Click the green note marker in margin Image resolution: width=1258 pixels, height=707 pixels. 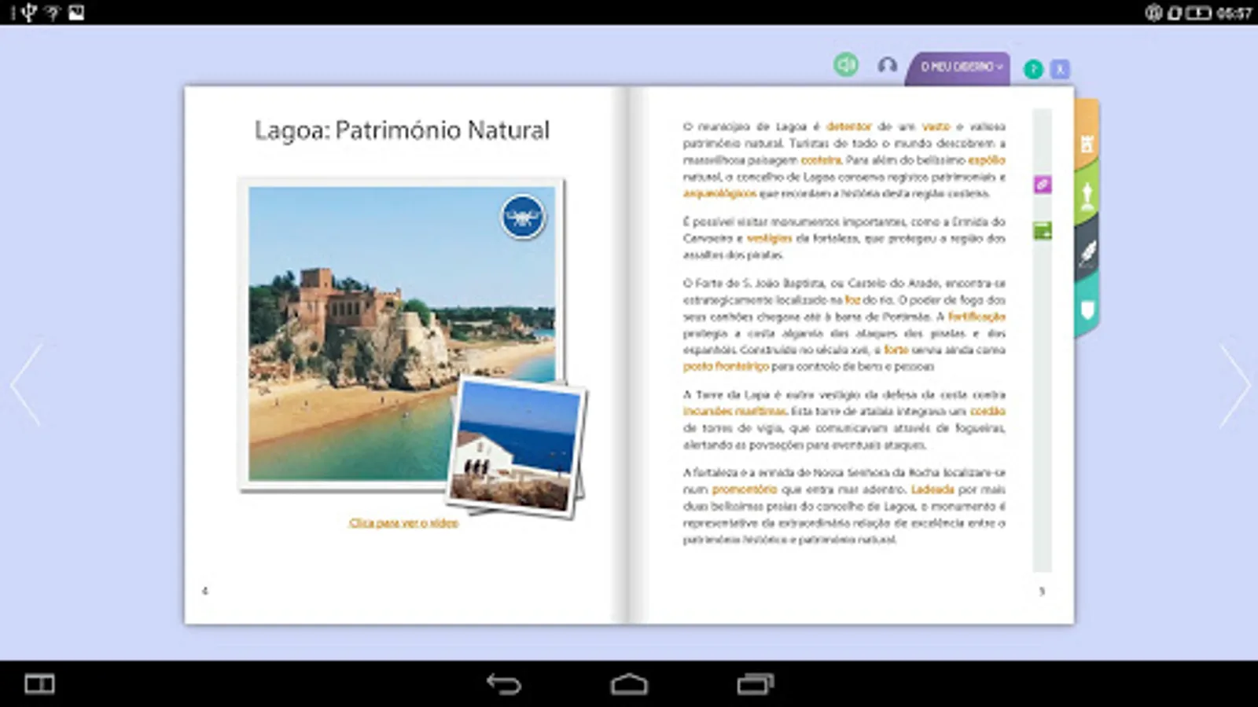(x=1042, y=231)
